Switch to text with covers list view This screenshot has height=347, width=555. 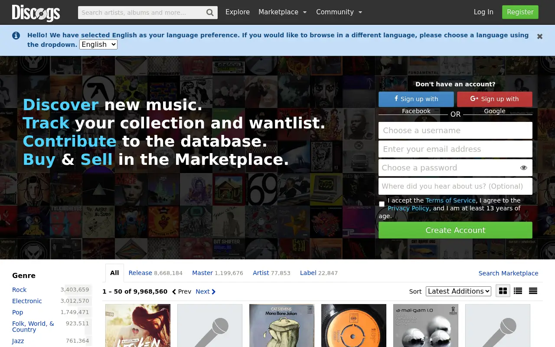point(518,291)
